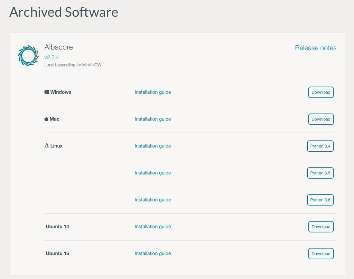Image resolution: width=354 pixels, height=279 pixels.
Task: Click the Ubuntu 14 label
Action: click(57, 226)
